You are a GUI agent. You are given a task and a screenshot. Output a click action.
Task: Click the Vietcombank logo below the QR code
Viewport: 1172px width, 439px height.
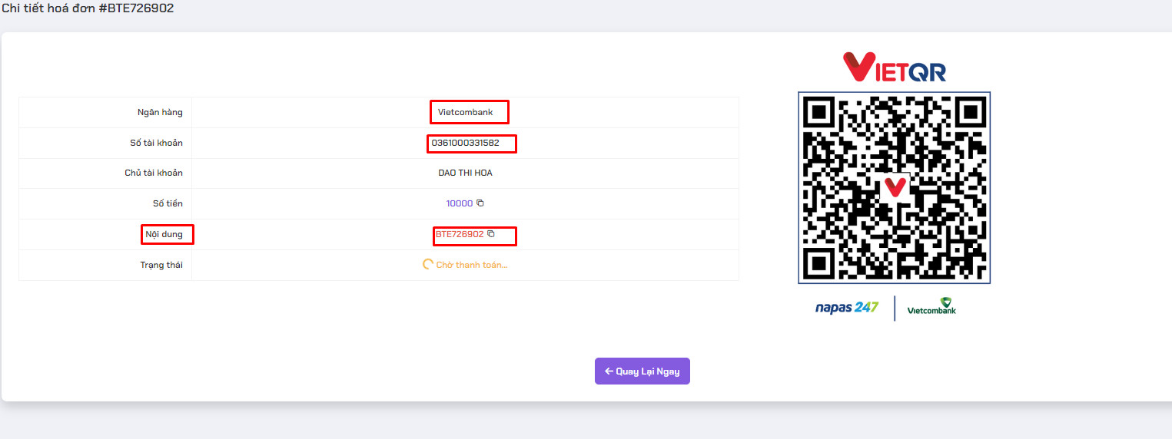click(931, 306)
